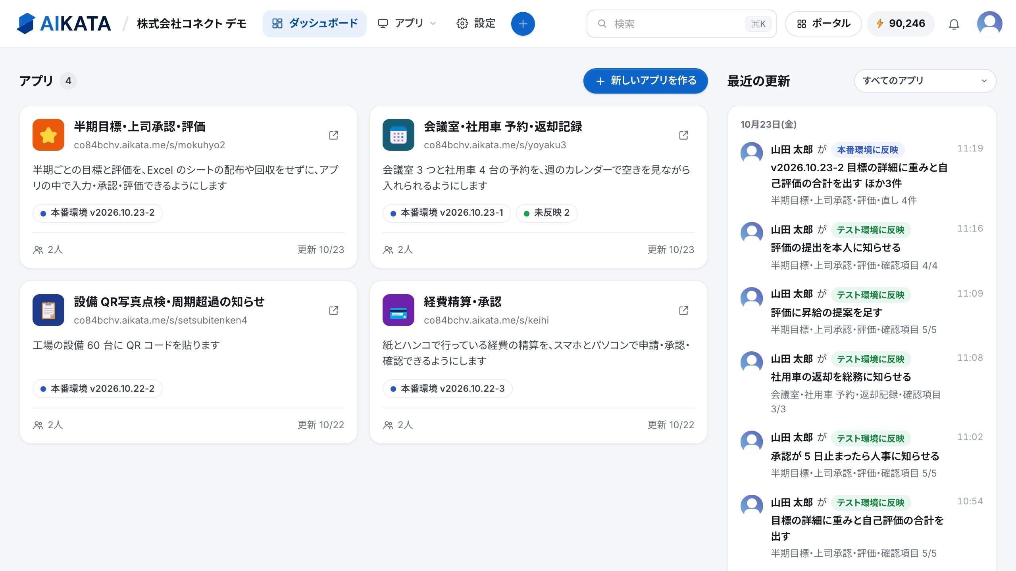
Task: Expand the すべてのアプリ filter dropdown
Action: 925,81
